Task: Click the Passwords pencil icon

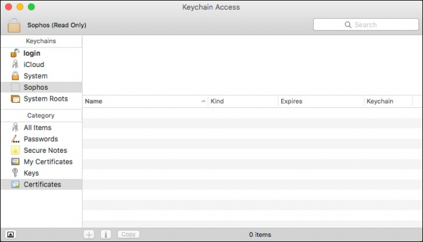Action: 15,139
